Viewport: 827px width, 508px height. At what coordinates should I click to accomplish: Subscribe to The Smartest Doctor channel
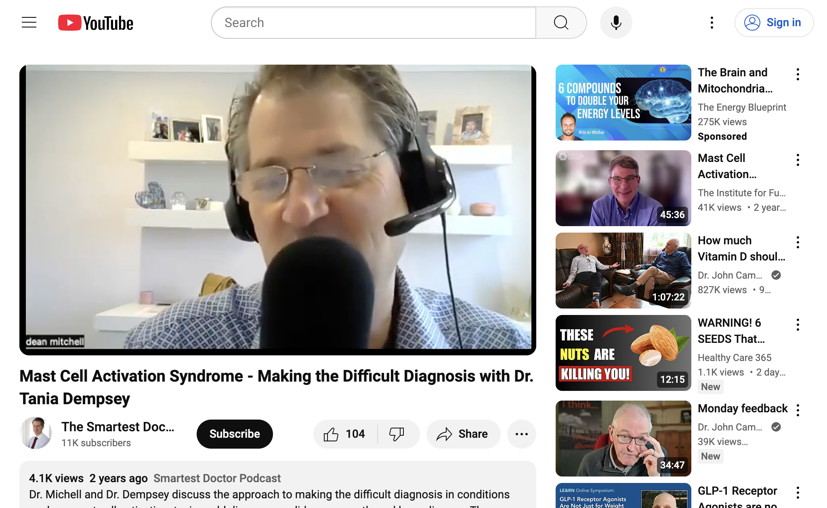(235, 434)
